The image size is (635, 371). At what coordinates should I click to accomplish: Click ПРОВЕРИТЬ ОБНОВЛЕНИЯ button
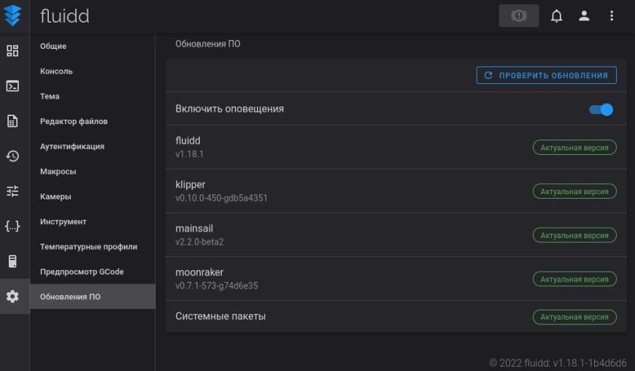tap(546, 75)
